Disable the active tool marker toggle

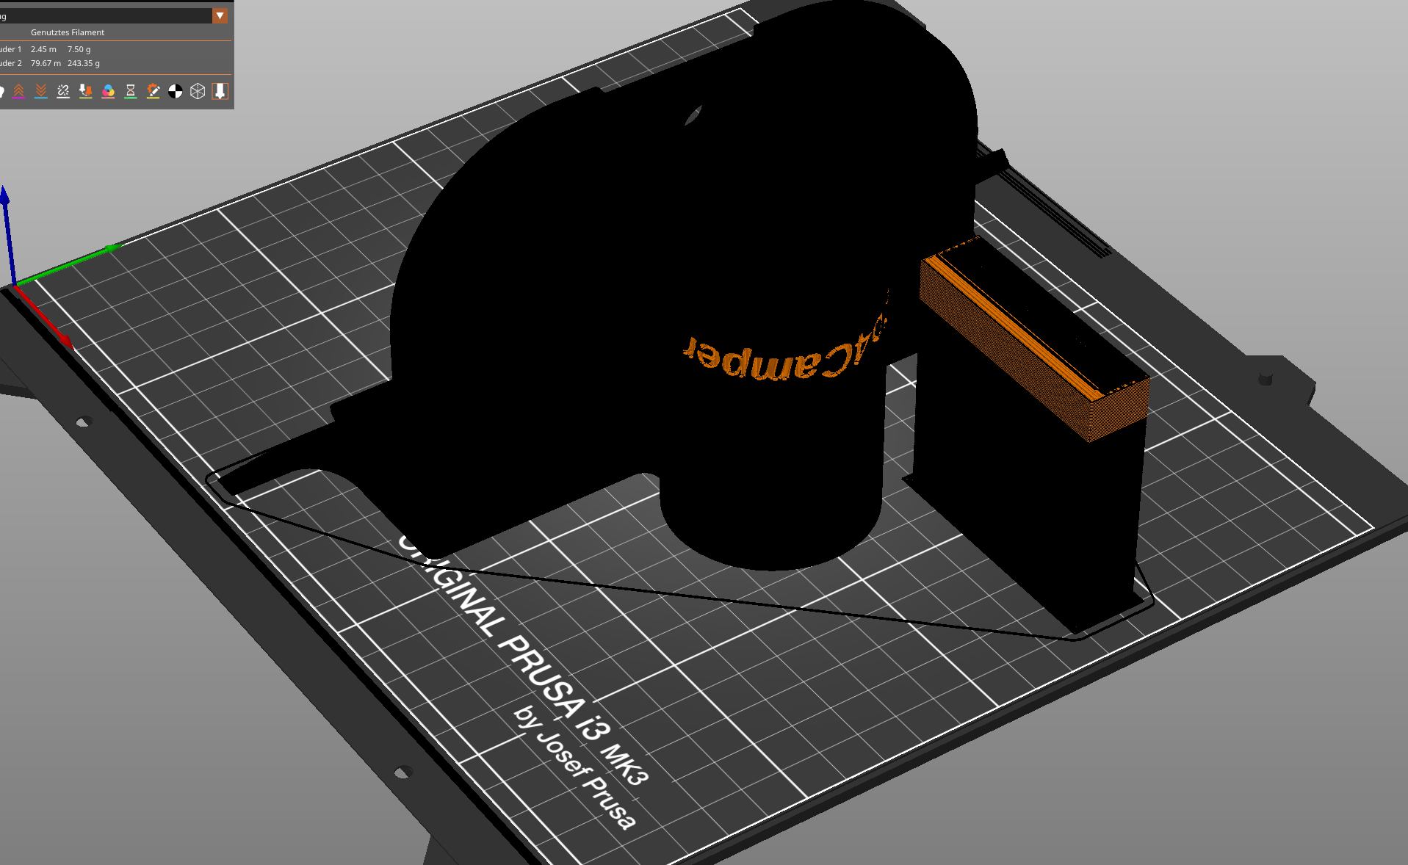point(220,91)
